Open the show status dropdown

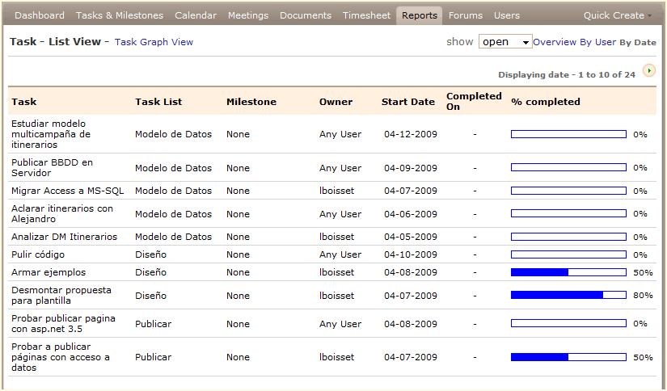[505, 42]
